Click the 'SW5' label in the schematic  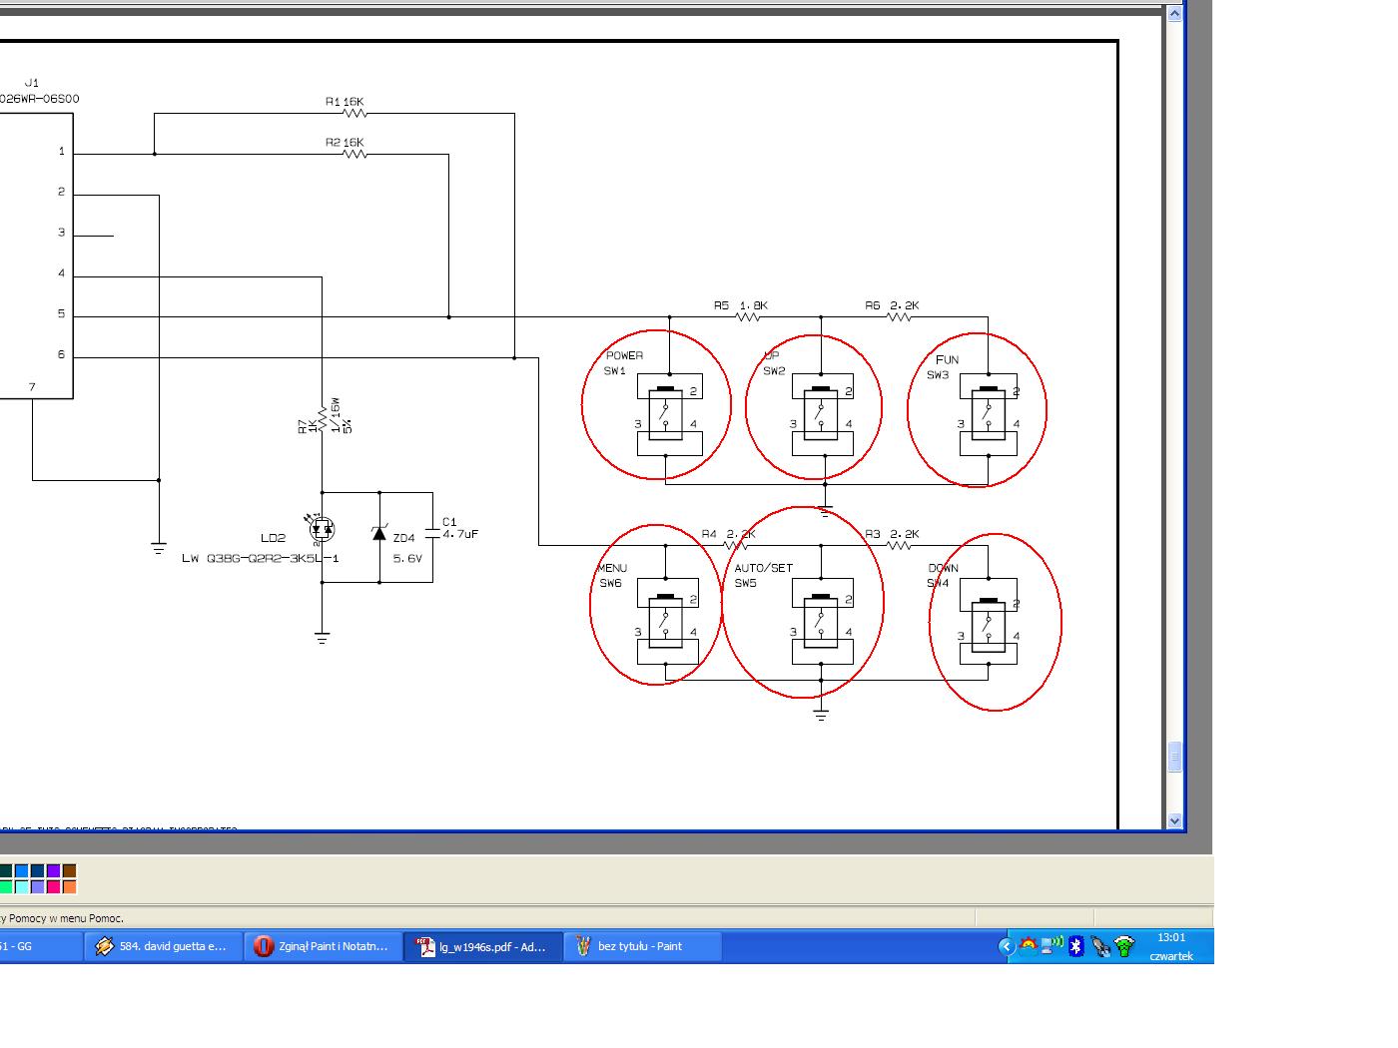pos(746,584)
